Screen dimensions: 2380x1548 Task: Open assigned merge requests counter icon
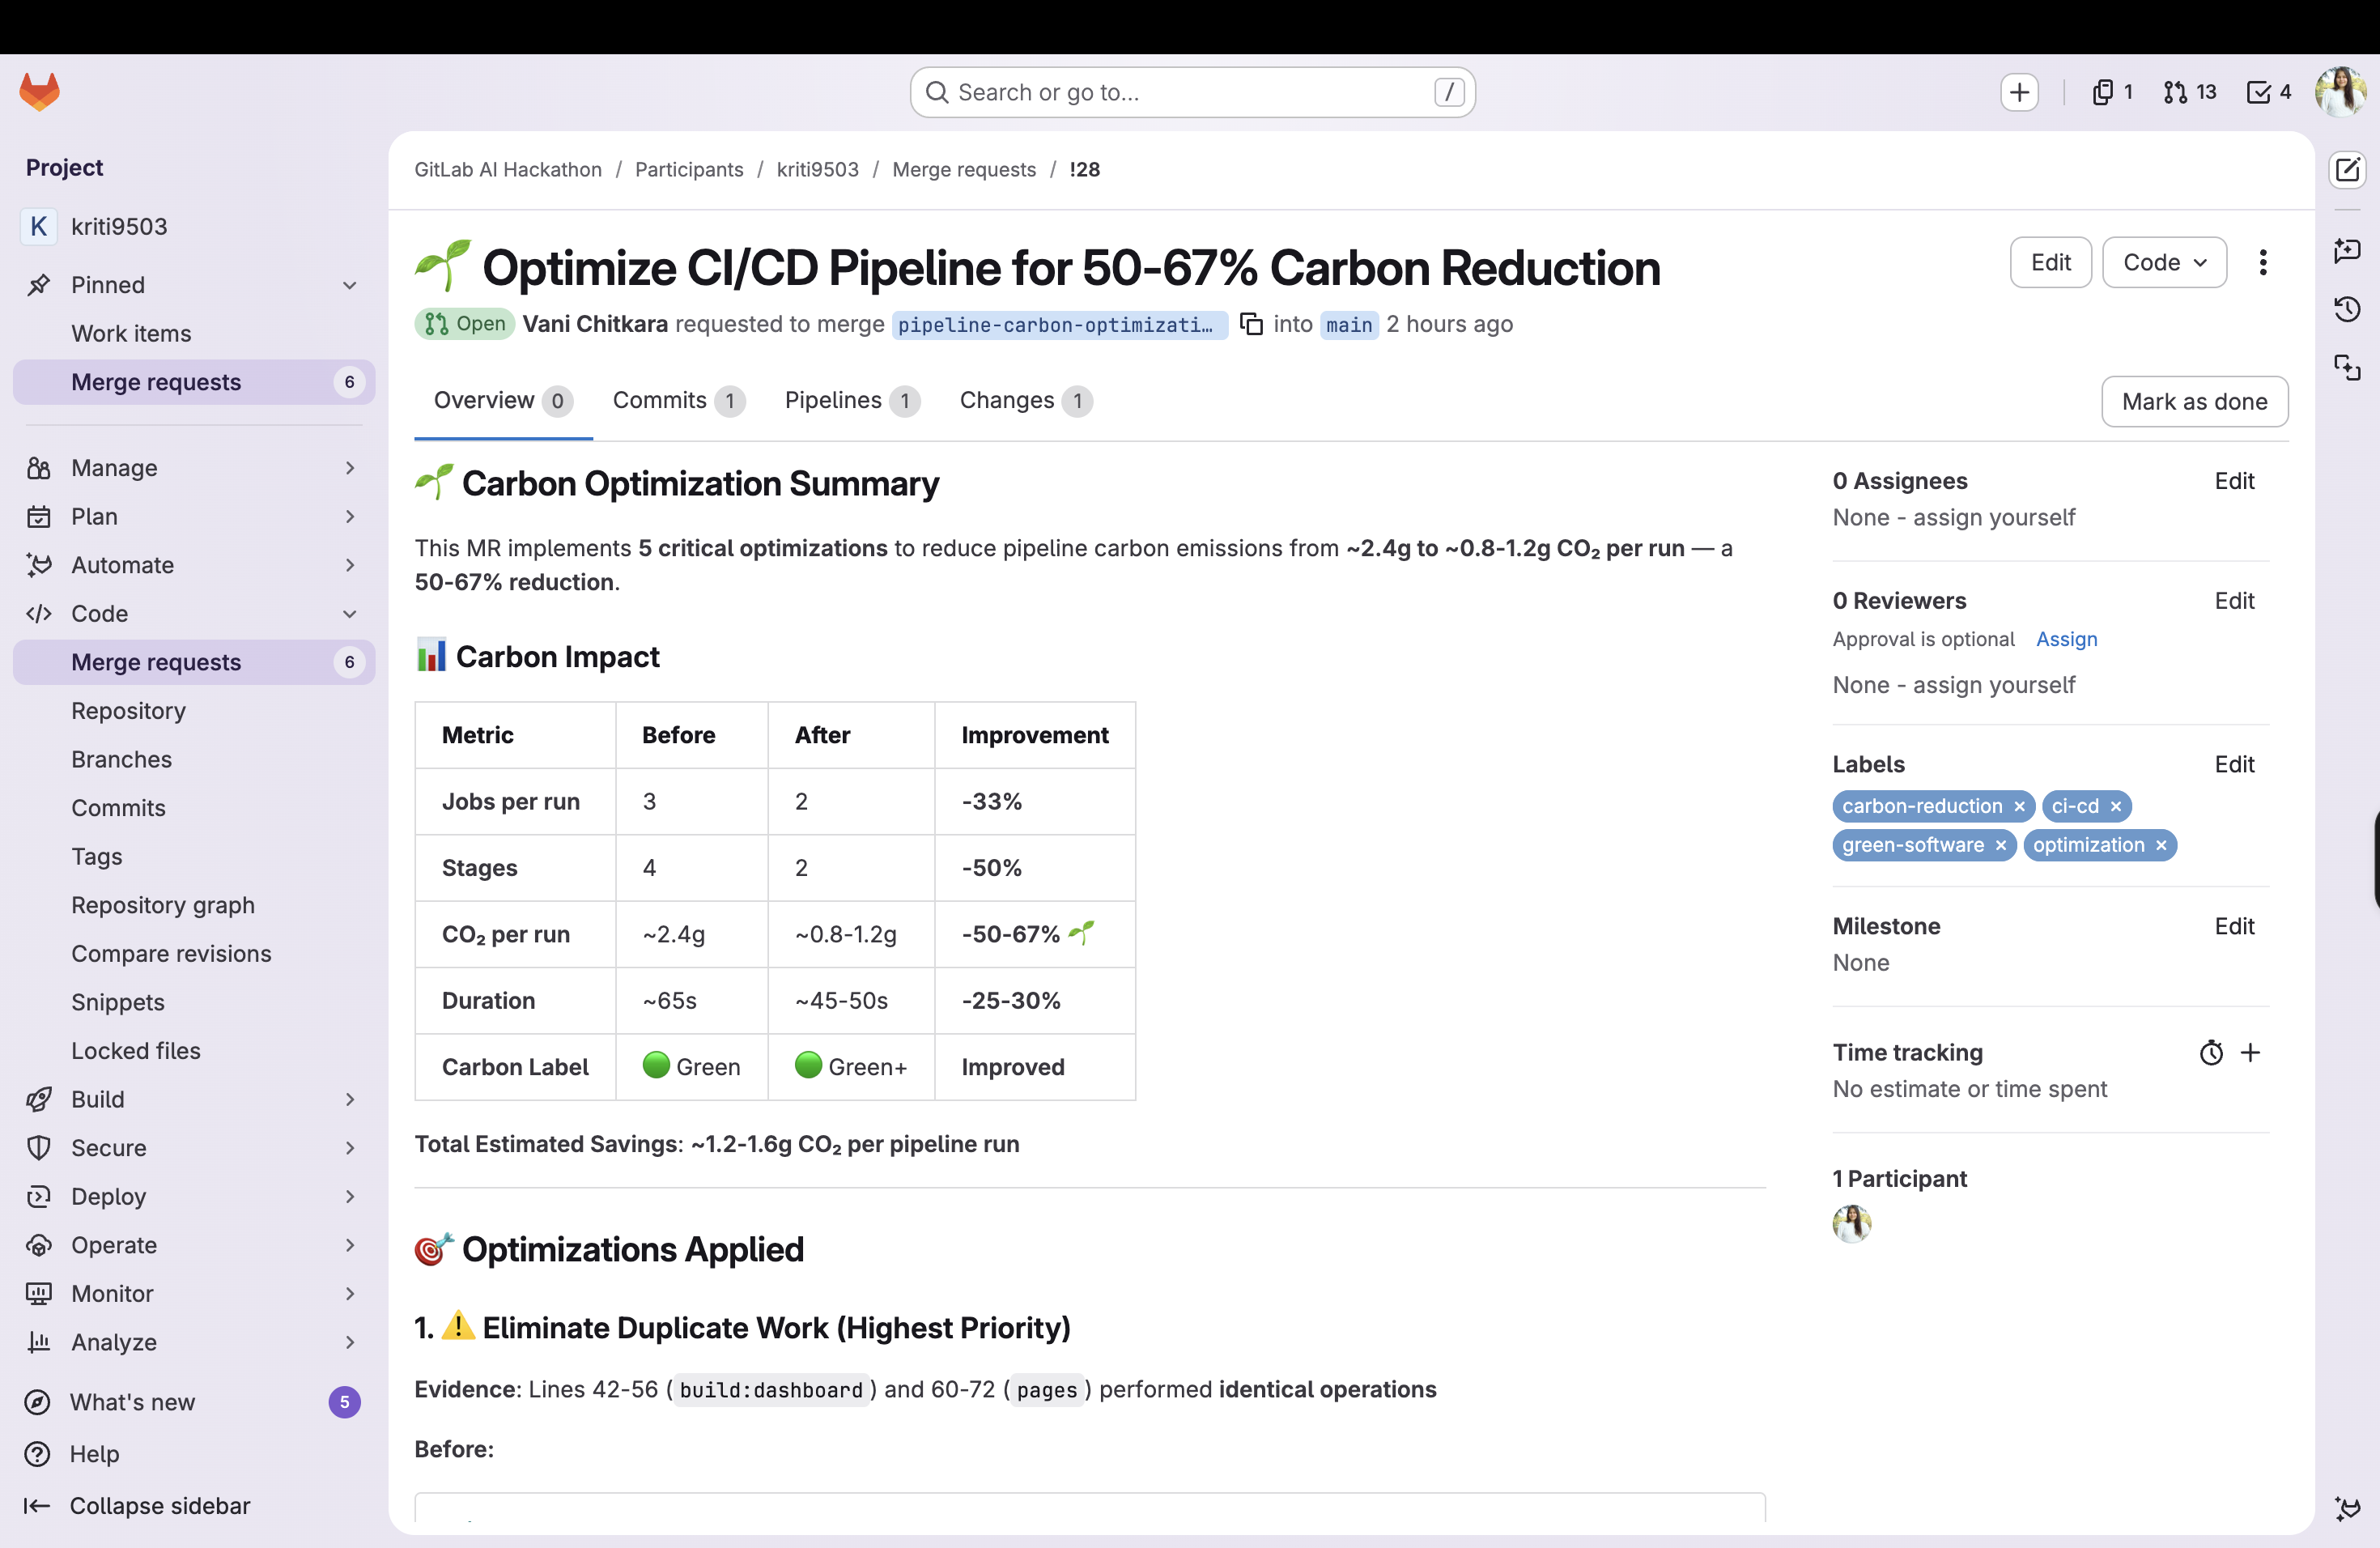click(2189, 92)
